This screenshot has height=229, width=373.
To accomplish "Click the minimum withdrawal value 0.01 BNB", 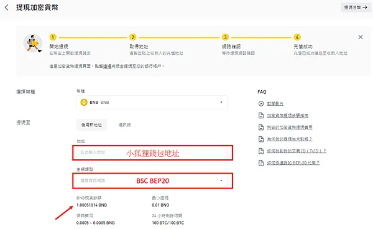I will pyautogui.click(x=160, y=205).
